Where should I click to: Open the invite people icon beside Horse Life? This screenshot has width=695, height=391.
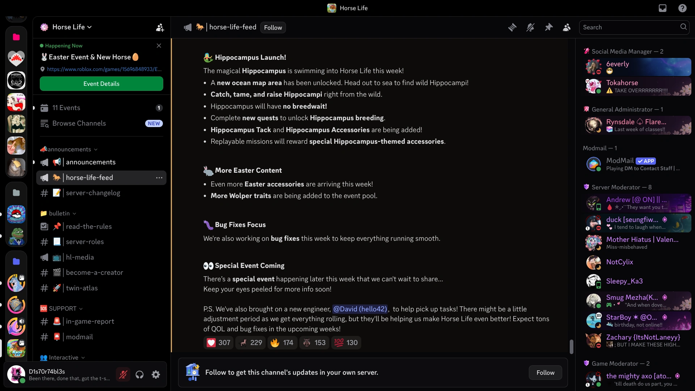click(x=160, y=27)
